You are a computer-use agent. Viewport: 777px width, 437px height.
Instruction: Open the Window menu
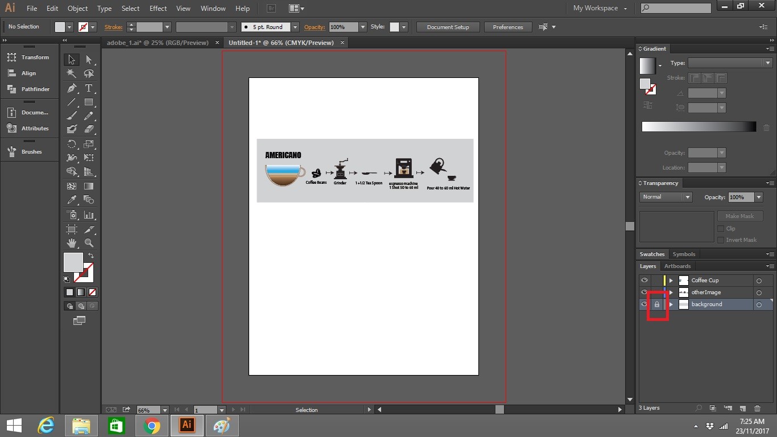pyautogui.click(x=213, y=9)
